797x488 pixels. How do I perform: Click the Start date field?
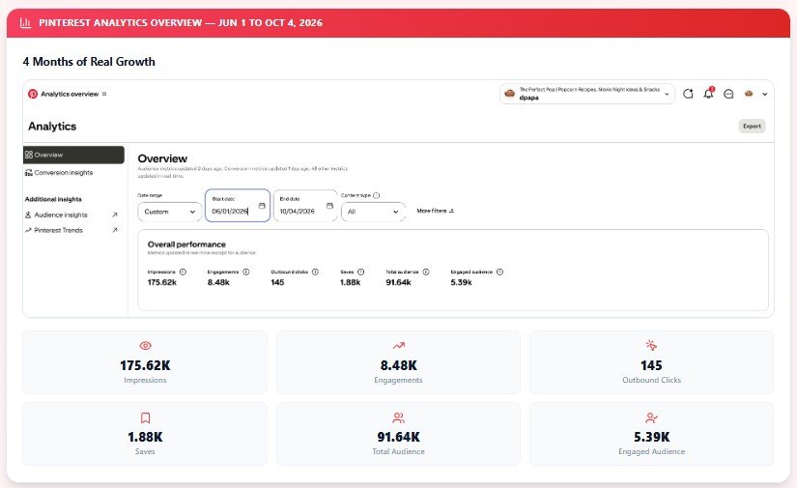tap(237, 206)
